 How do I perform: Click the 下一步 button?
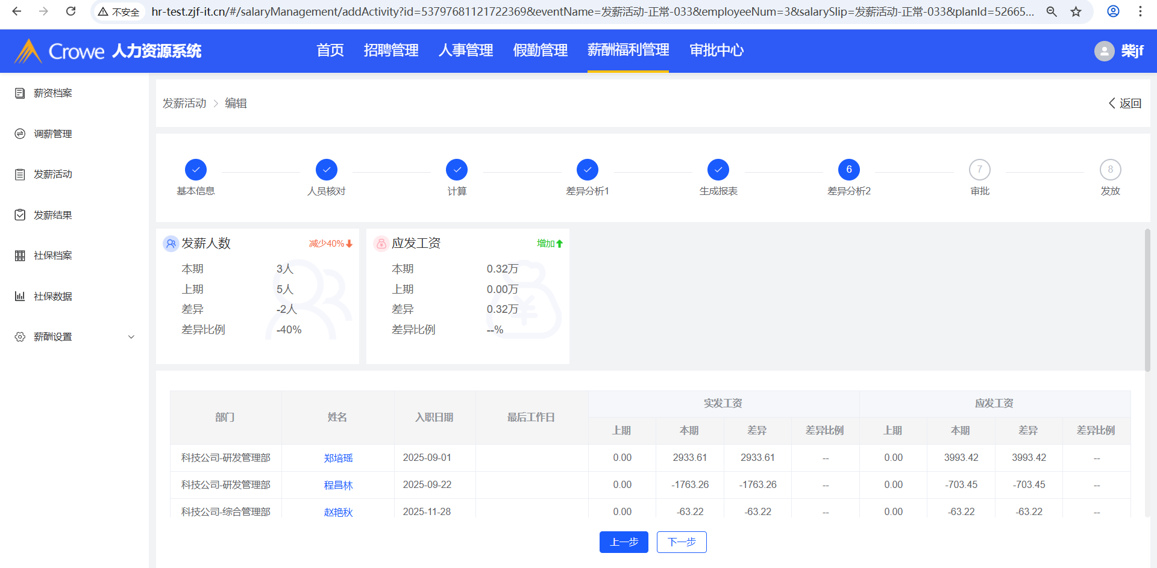pyautogui.click(x=682, y=542)
